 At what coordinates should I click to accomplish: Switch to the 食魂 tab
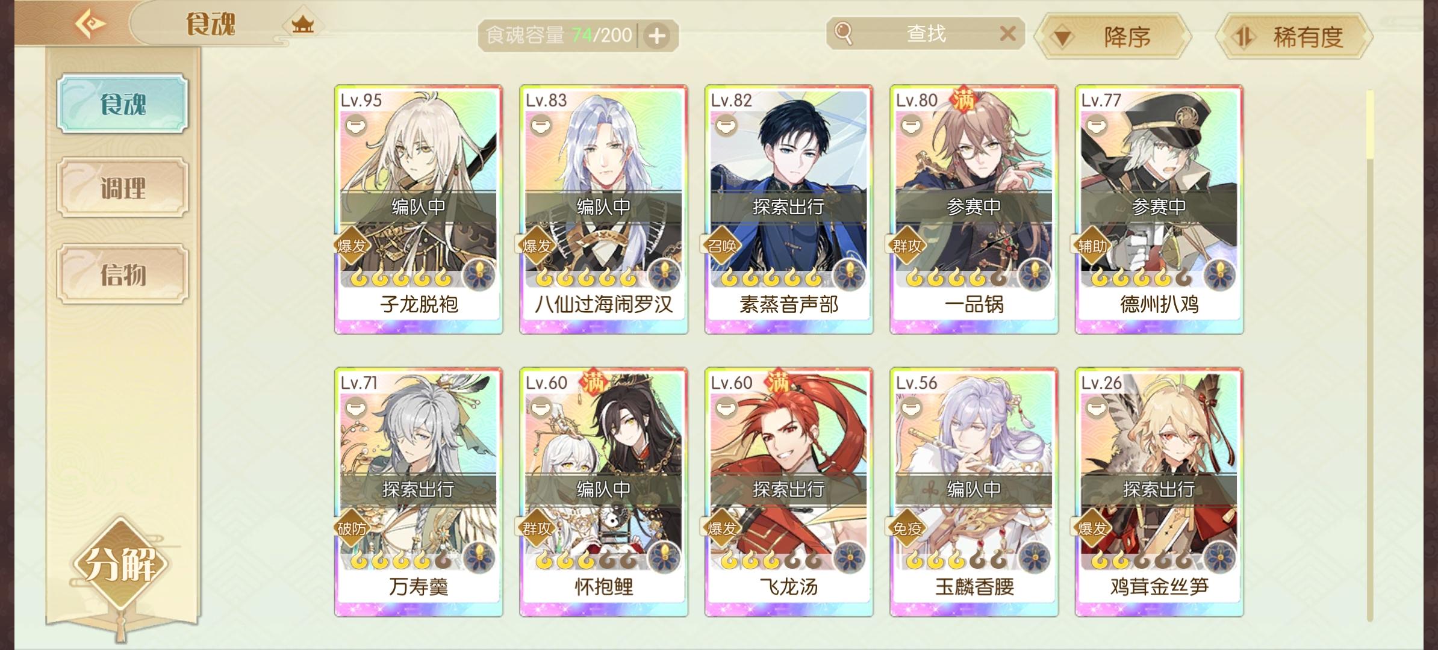click(123, 104)
